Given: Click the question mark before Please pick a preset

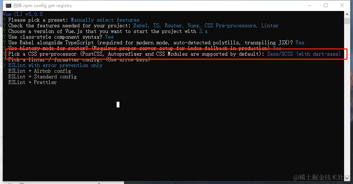Looking at the screenshot, I should 4,20.
